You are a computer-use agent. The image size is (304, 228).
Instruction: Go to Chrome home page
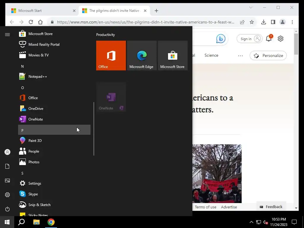pos(40,22)
